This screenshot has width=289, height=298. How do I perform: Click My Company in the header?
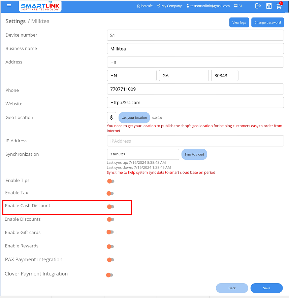(169, 6)
